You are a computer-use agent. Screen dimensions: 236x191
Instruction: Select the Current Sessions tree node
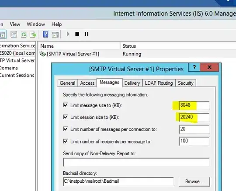pyautogui.click(x=17, y=75)
